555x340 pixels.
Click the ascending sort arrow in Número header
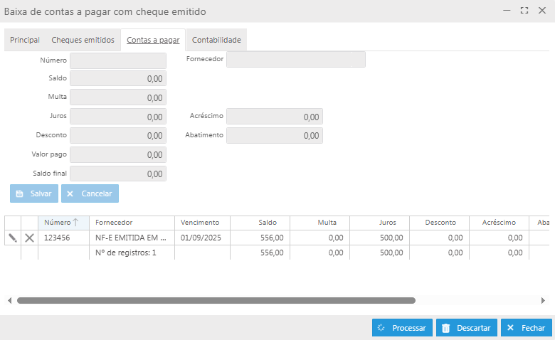coord(75,223)
